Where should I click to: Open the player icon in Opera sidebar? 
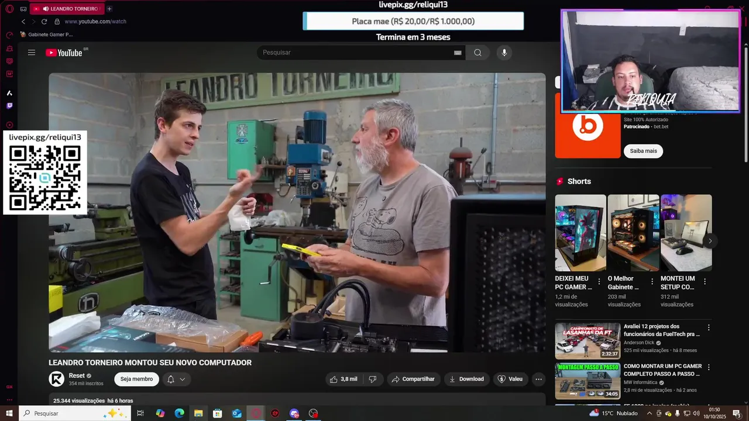(9, 125)
